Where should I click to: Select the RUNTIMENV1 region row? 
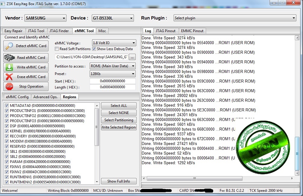(45, 177)
